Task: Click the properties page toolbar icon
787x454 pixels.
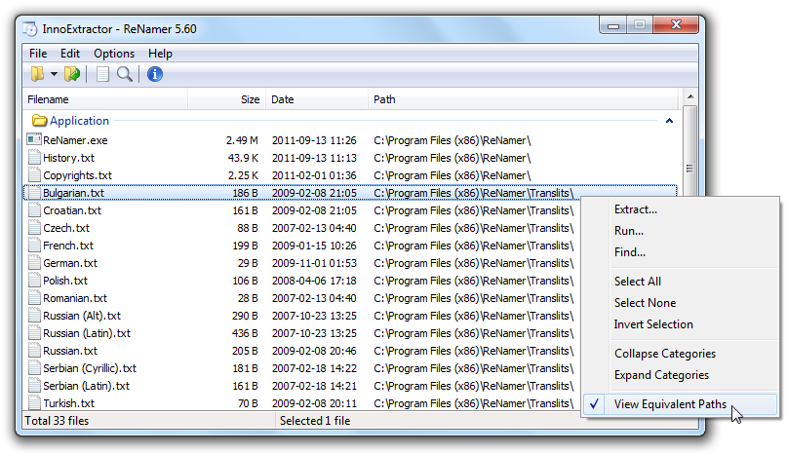Action: [x=103, y=74]
